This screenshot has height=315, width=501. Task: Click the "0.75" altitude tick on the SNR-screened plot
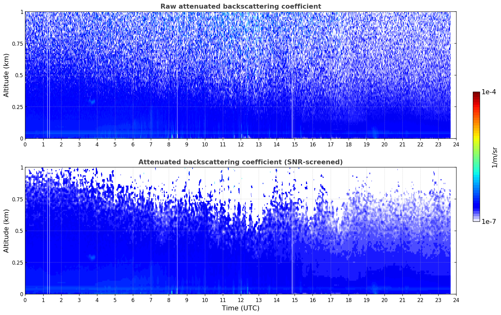pos(18,199)
